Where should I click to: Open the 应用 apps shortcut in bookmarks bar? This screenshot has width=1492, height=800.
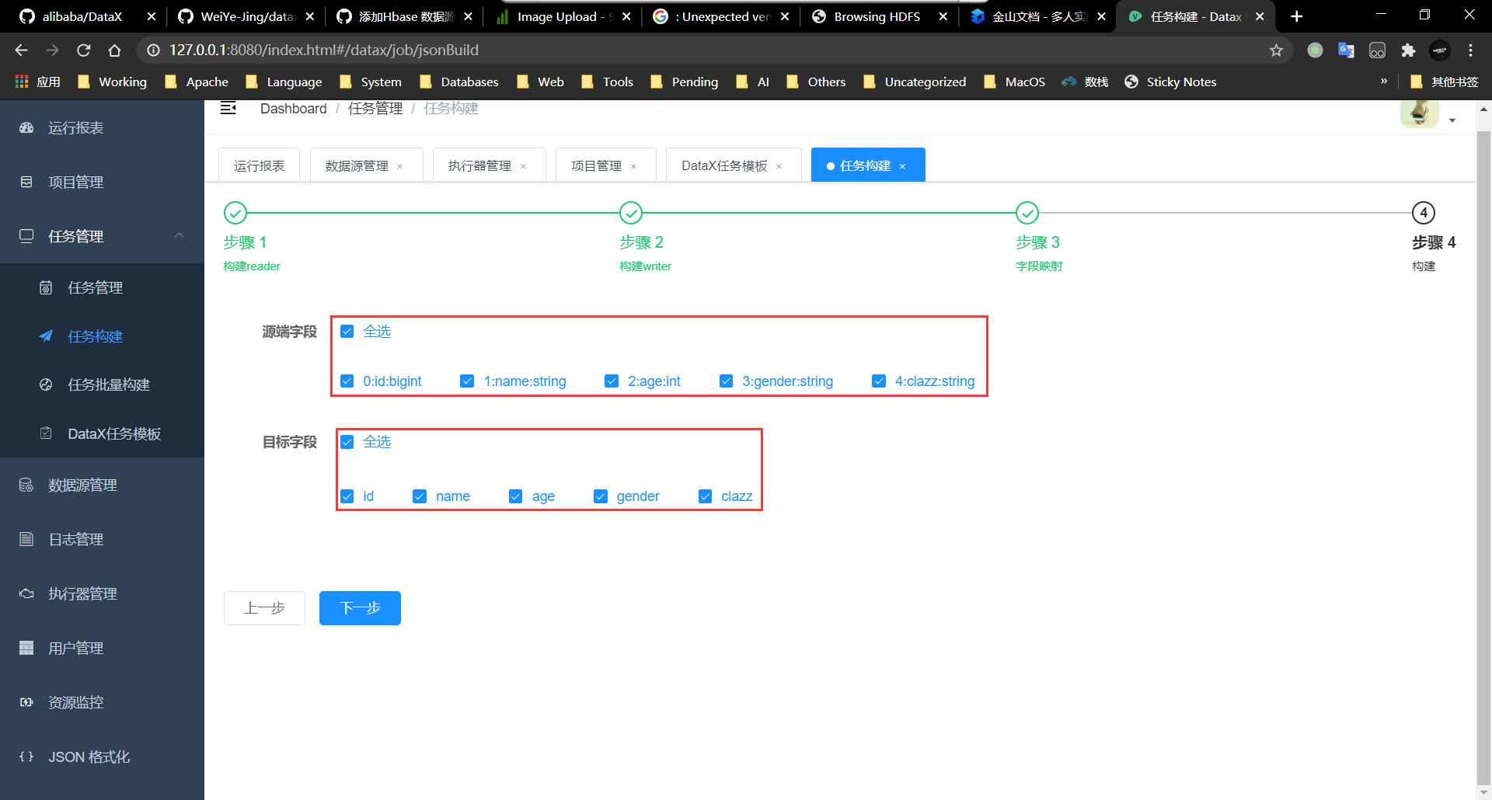[37, 82]
